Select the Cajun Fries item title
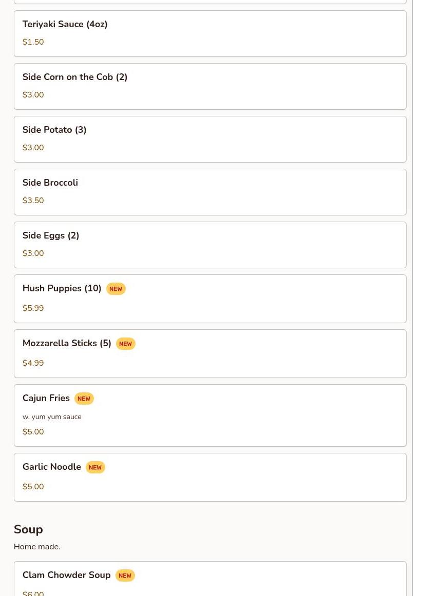 point(46,398)
